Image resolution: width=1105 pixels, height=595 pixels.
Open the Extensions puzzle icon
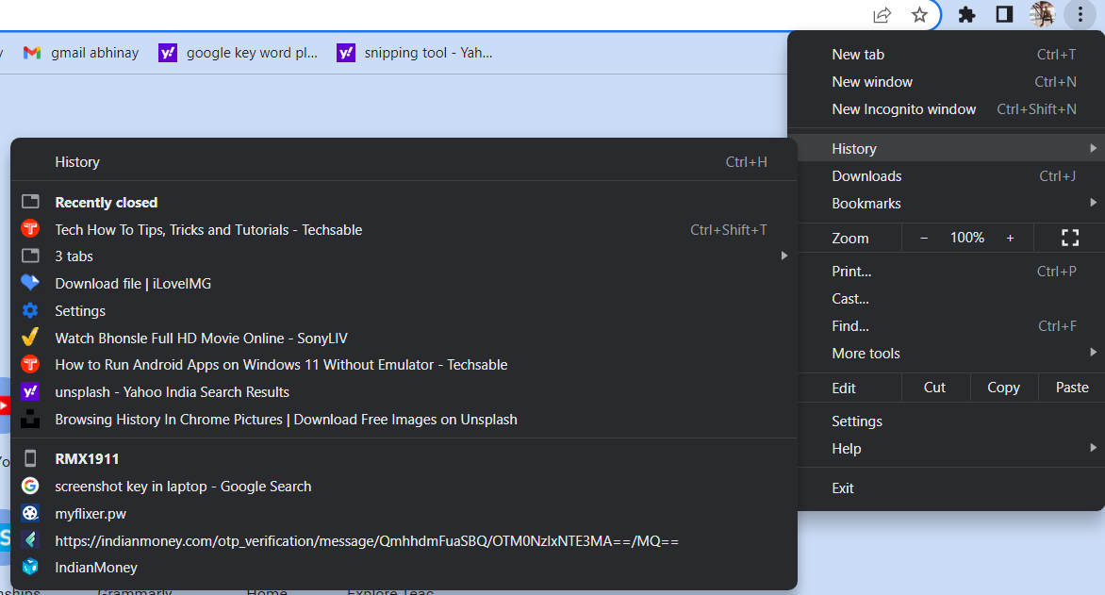(x=967, y=15)
